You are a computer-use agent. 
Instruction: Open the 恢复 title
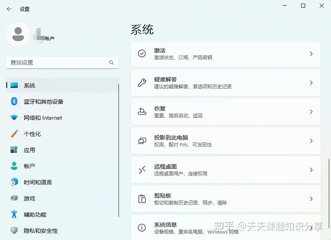click(160, 108)
